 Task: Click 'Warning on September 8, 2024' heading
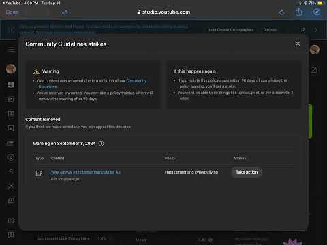point(64,144)
